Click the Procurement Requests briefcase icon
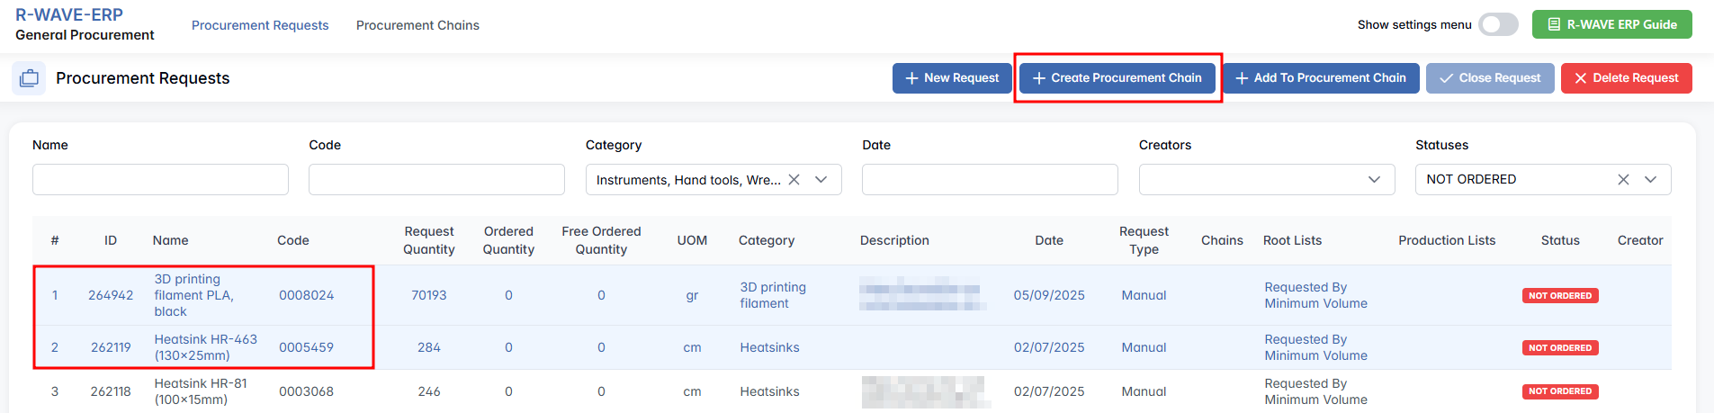Image resolution: width=1714 pixels, height=413 pixels. click(x=29, y=78)
